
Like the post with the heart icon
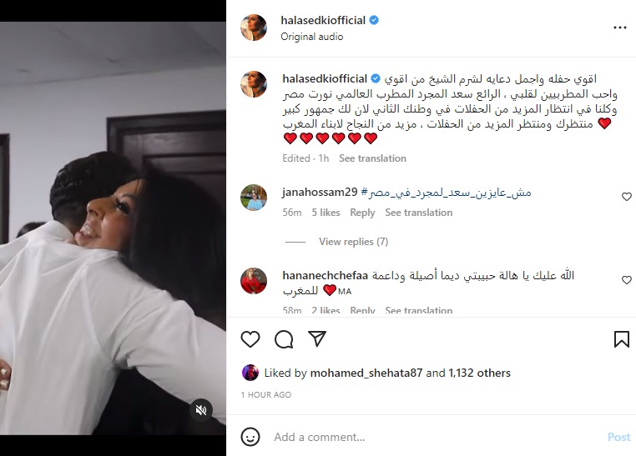click(250, 339)
